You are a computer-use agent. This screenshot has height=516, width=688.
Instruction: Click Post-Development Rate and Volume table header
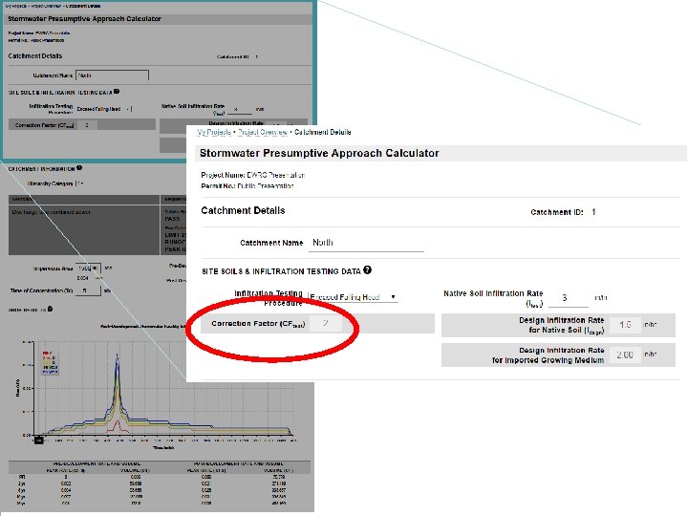[238, 463]
